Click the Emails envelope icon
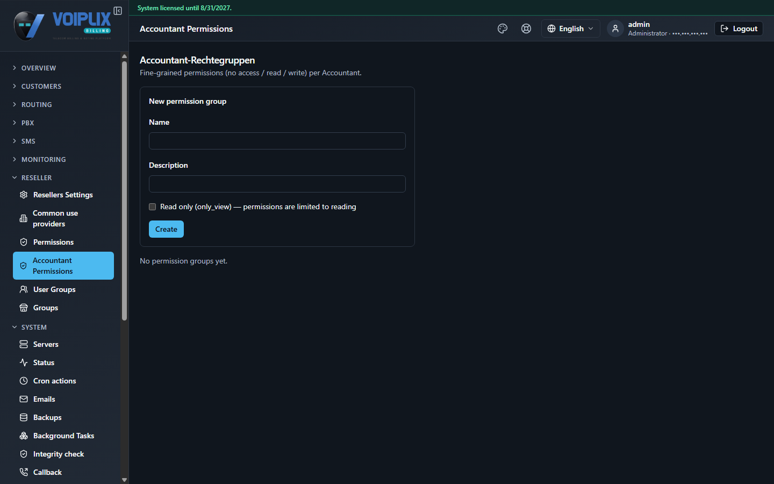The width and height of the screenshot is (774, 484). point(24,399)
